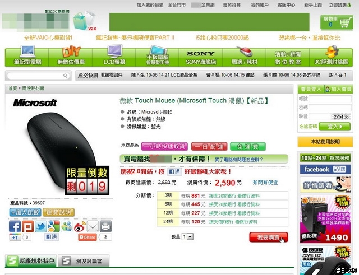Viewport: 359px width, 275px height.
Task: Click 看銀行資料 in 24期 row
Action: point(246,222)
